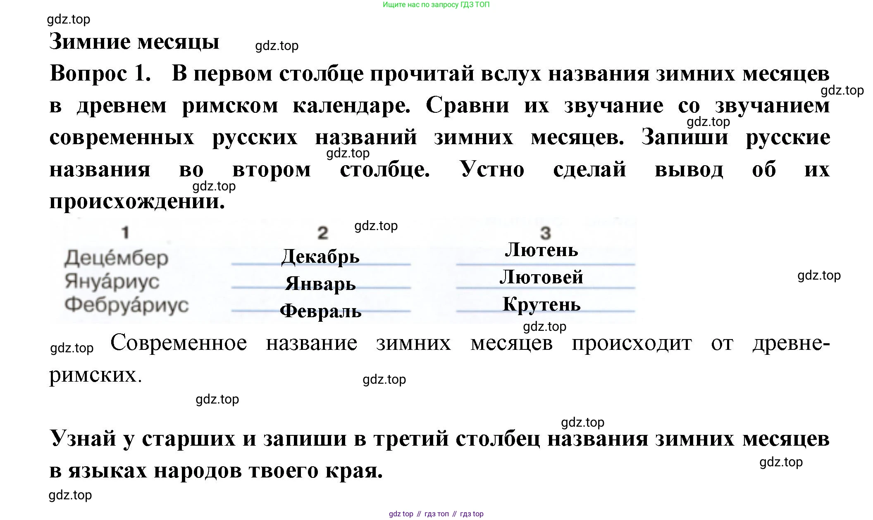This screenshot has height=520, width=873.
Task: Click 'Лютень' in the third column
Action: [541, 250]
